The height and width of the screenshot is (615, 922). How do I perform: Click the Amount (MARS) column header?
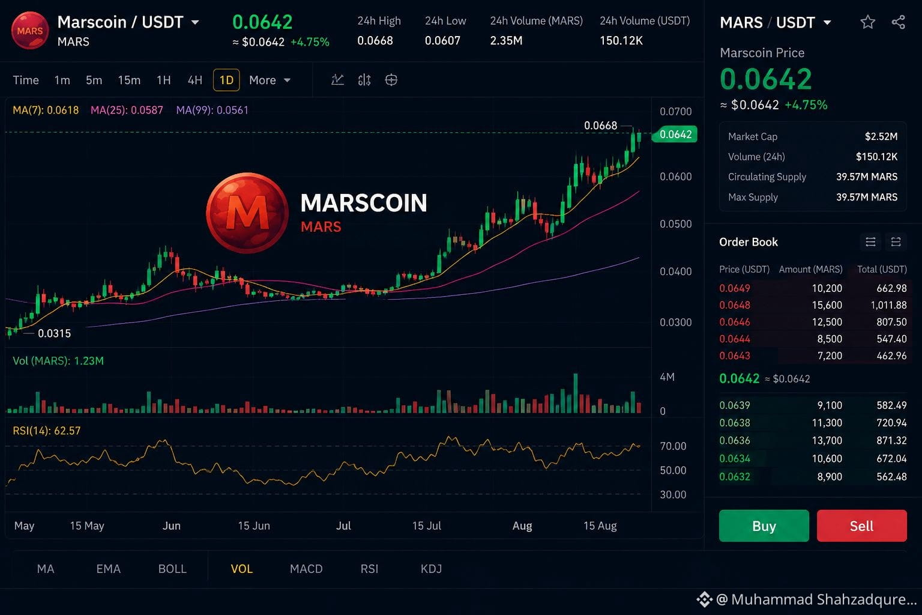[x=810, y=269]
